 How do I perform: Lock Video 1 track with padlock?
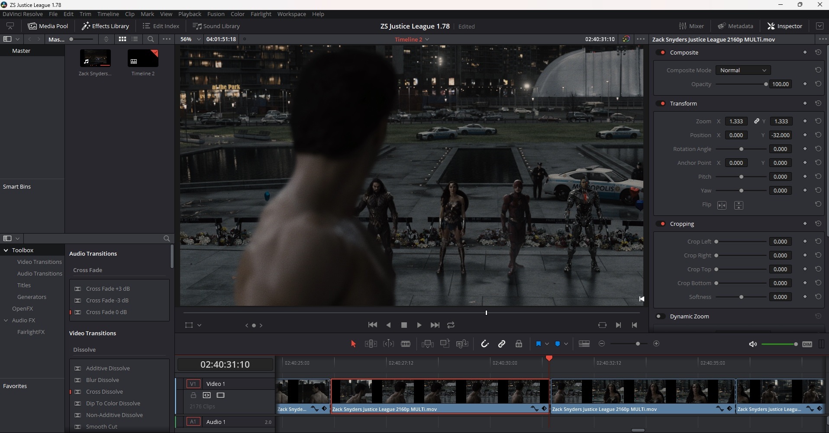click(x=194, y=395)
